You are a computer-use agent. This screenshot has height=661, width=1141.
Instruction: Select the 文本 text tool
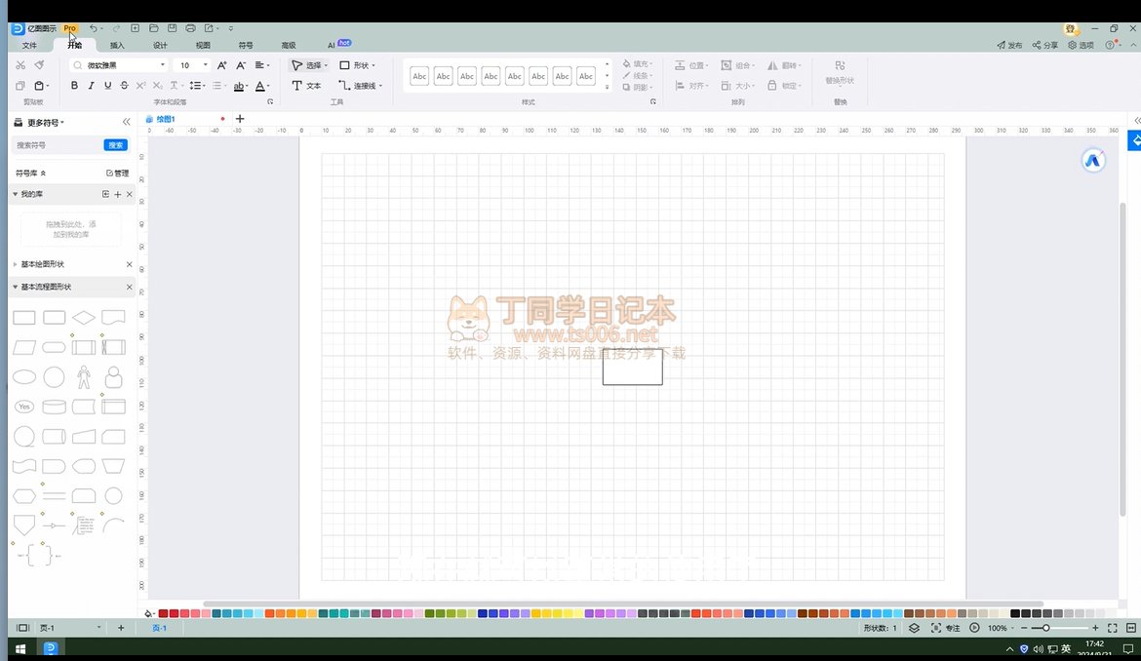[306, 86]
